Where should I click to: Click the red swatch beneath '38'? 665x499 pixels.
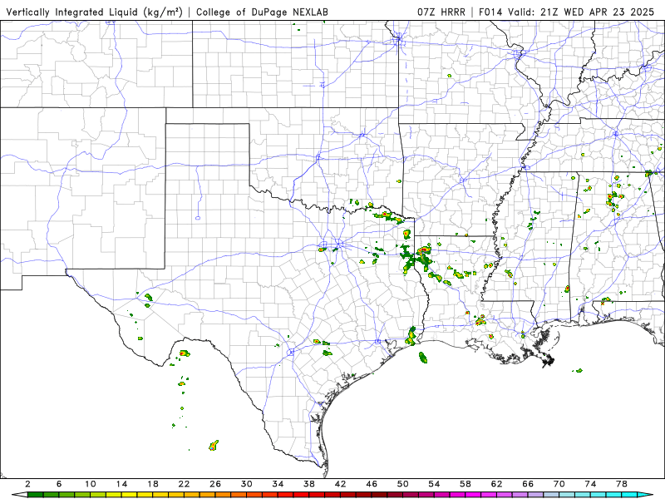(x=317, y=495)
